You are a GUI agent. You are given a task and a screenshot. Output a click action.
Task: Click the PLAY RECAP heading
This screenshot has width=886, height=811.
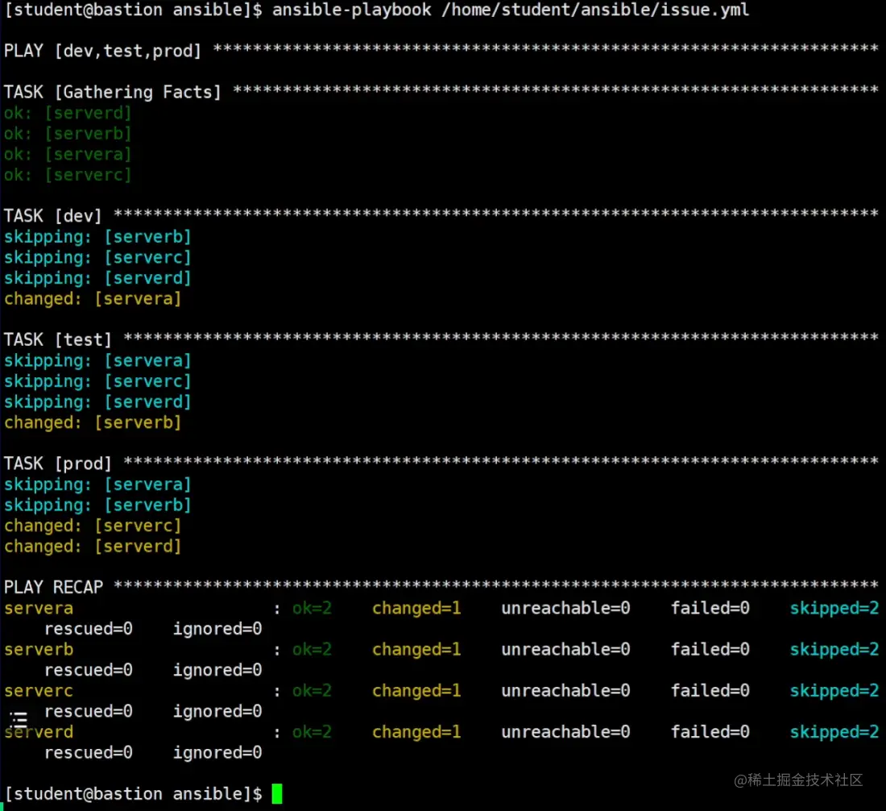(53, 587)
